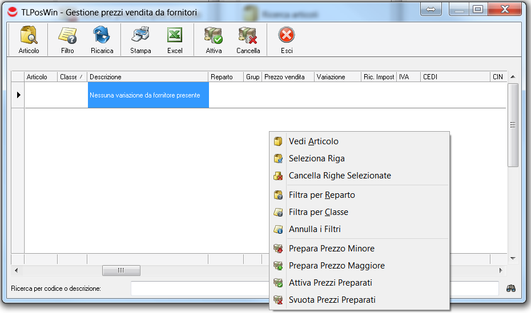The height and width of the screenshot is (313, 531).
Task: Click the Filtro toolbar icon
Action: pyautogui.click(x=67, y=35)
